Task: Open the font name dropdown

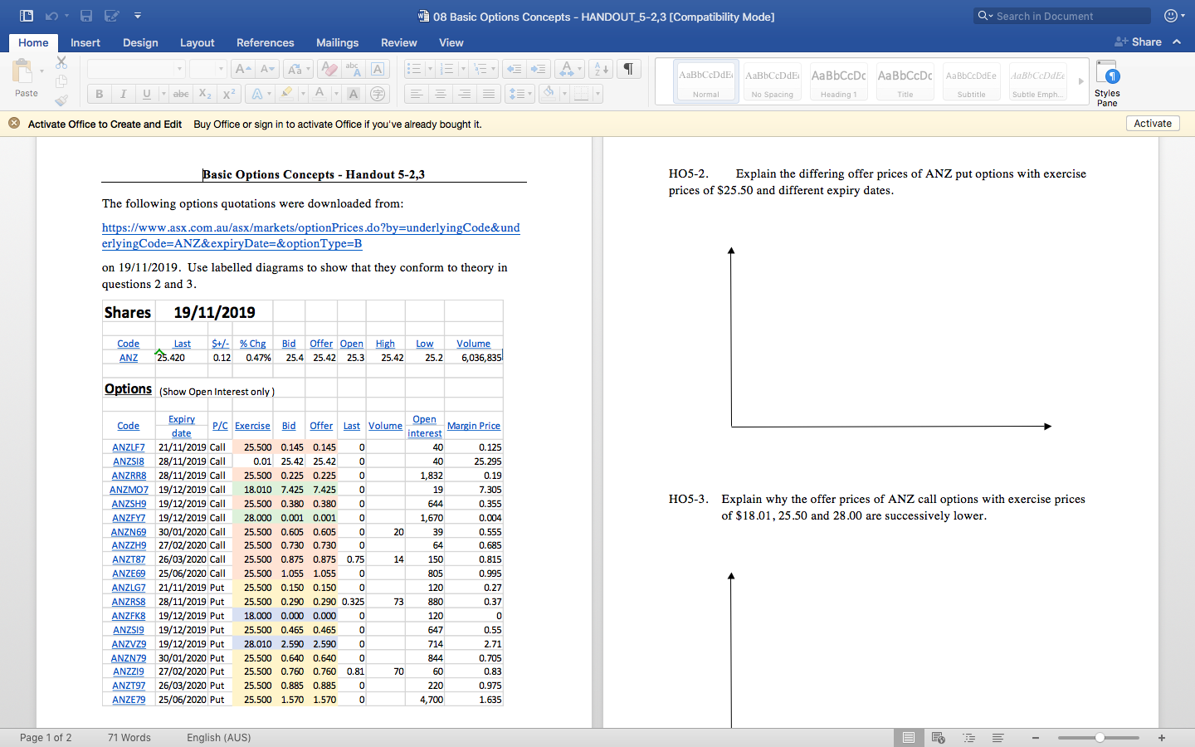Action: click(179, 69)
